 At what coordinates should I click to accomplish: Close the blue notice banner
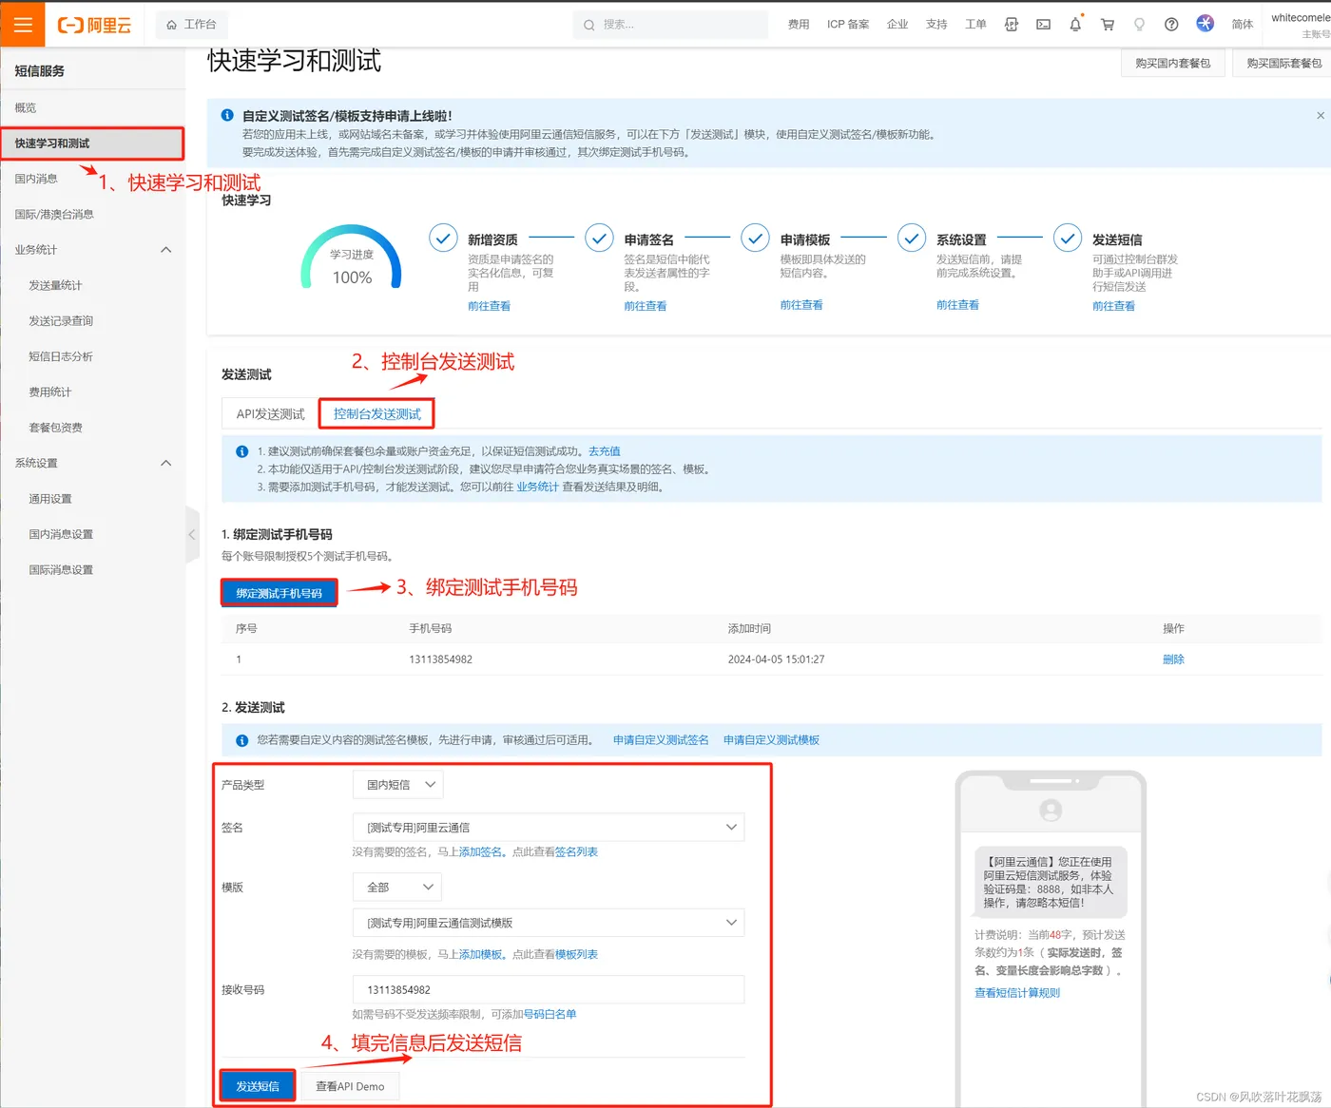pyautogui.click(x=1320, y=116)
